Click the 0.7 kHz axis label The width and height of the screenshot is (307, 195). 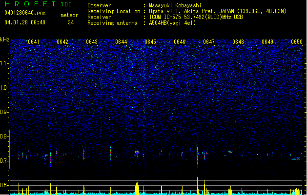pos(4,161)
